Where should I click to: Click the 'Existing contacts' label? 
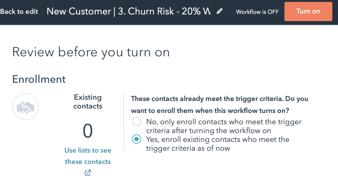pos(88,102)
